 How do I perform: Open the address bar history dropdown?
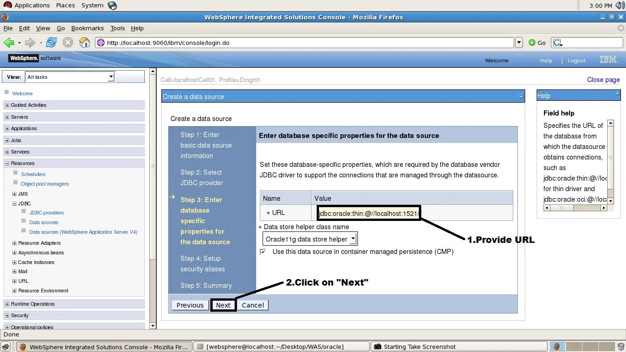(519, 43)
